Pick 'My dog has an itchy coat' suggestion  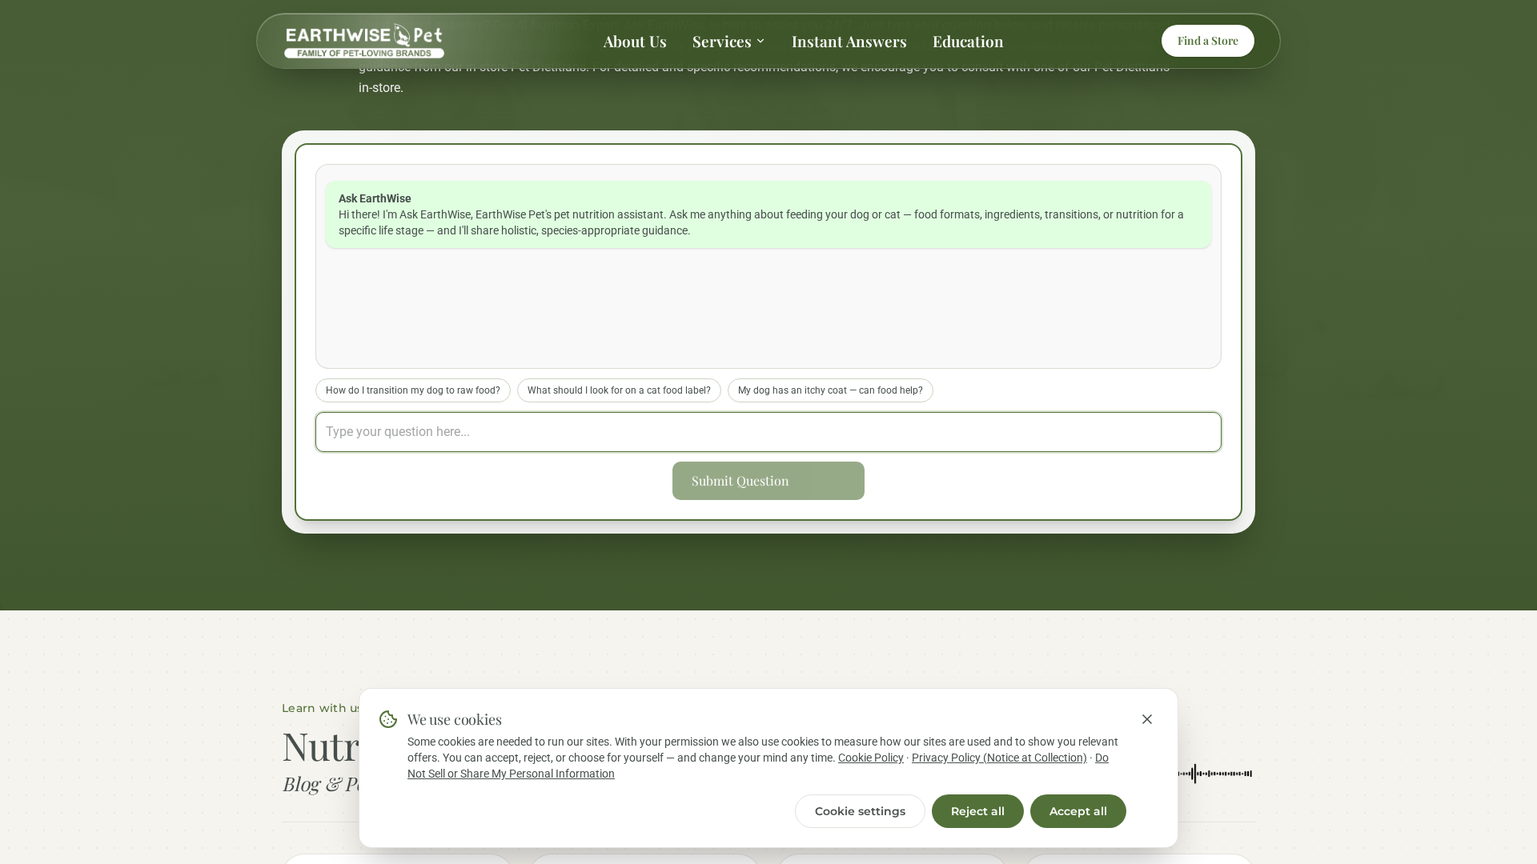pyautogui.click(x=830, y=390)
